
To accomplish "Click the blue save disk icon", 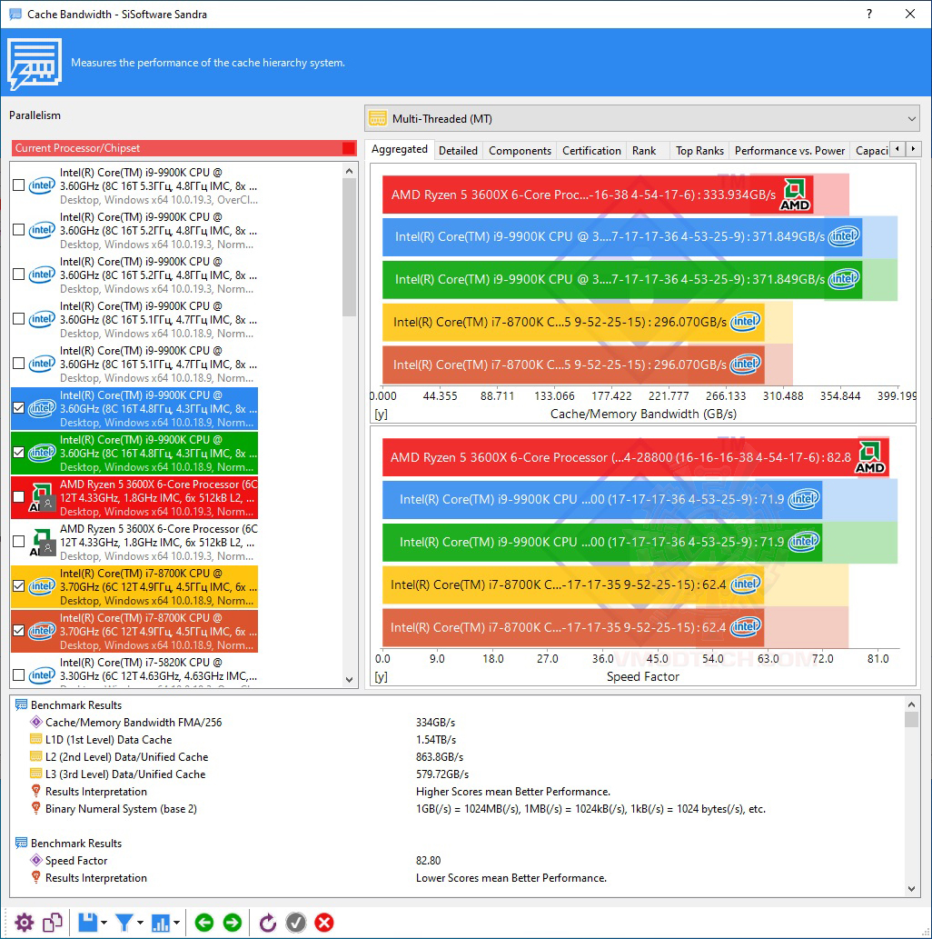I will coord(87,923).
